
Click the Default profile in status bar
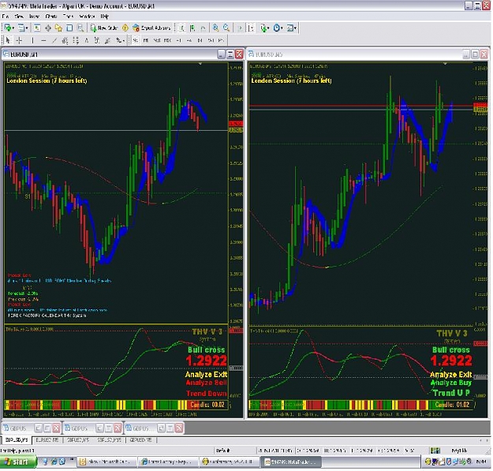pos(223,450)
